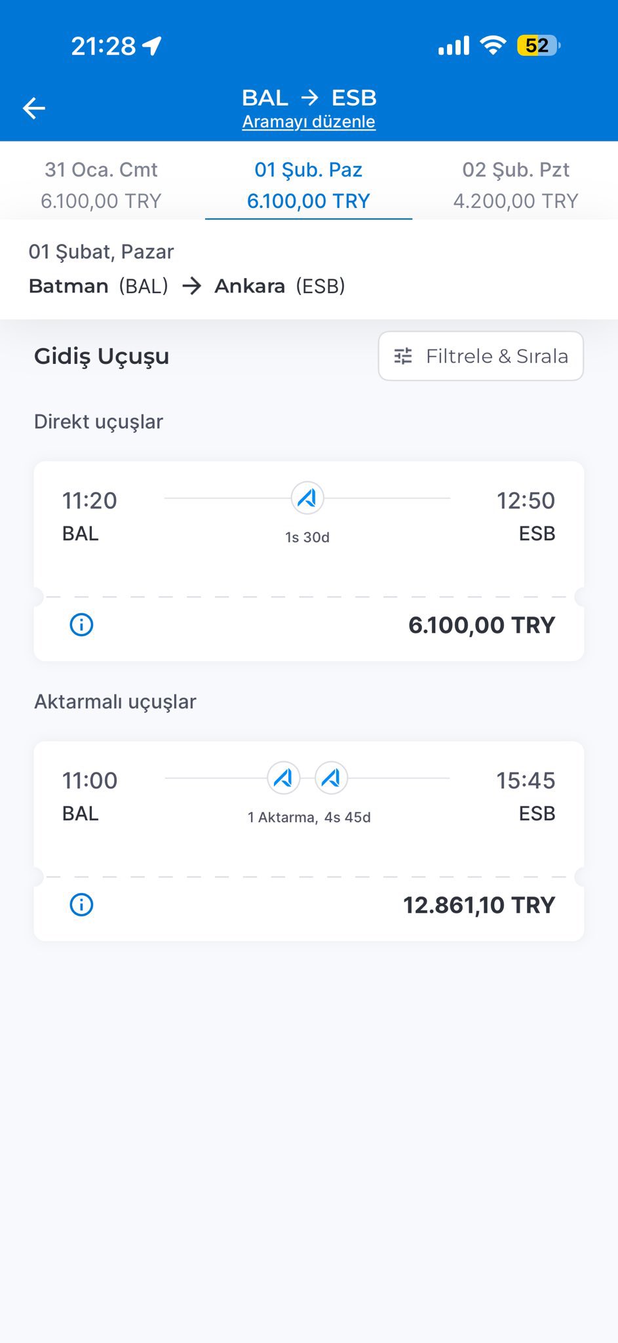
Task: Open info icon for connecting flight
Action: coord(81,905)
